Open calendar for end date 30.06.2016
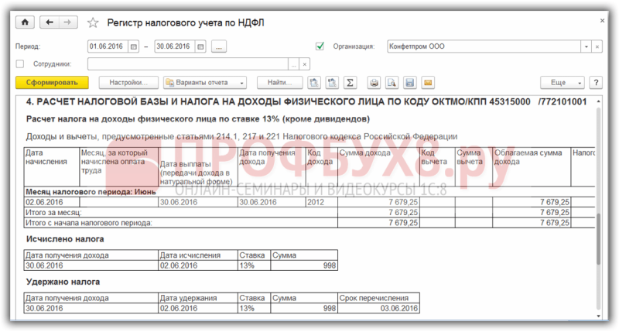The width and height of the screenshot is (619, 332). tap(201, 46)
